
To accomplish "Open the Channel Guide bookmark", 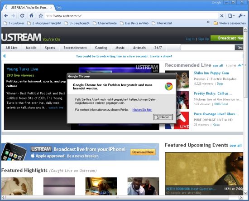I will point(105,23).
